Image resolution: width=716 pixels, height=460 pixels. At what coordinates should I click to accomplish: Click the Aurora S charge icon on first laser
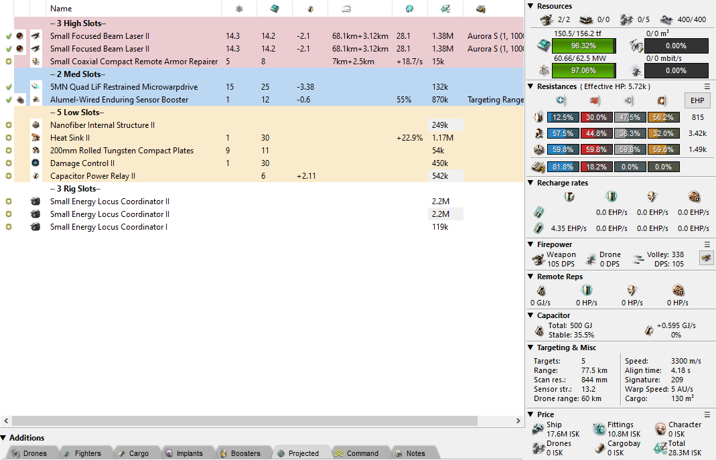21,36
